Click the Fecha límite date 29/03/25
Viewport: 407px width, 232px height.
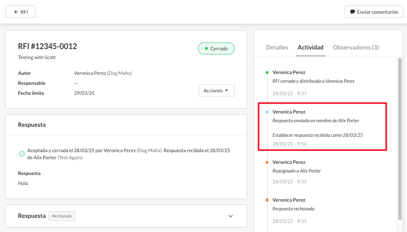coord(84,93)
